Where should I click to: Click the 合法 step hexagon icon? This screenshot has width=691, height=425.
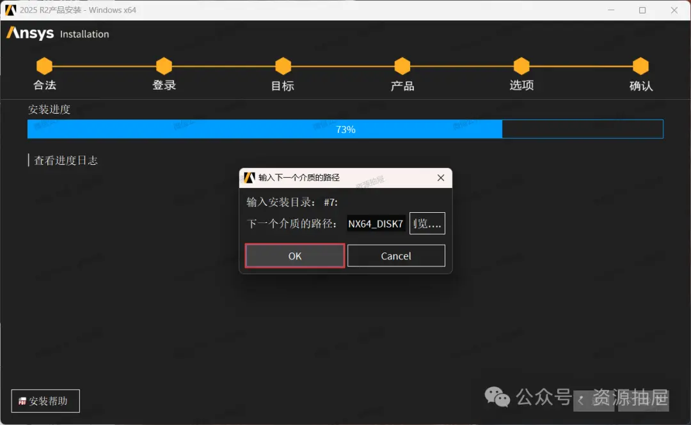44,66
